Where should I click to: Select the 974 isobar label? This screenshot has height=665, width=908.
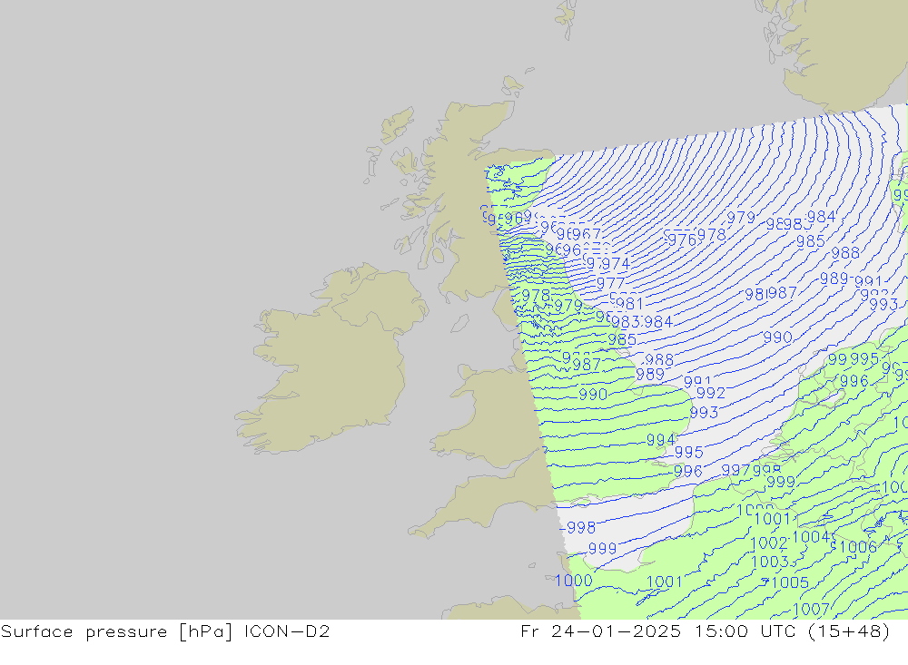pyautogui.click(x=616, y=264)
